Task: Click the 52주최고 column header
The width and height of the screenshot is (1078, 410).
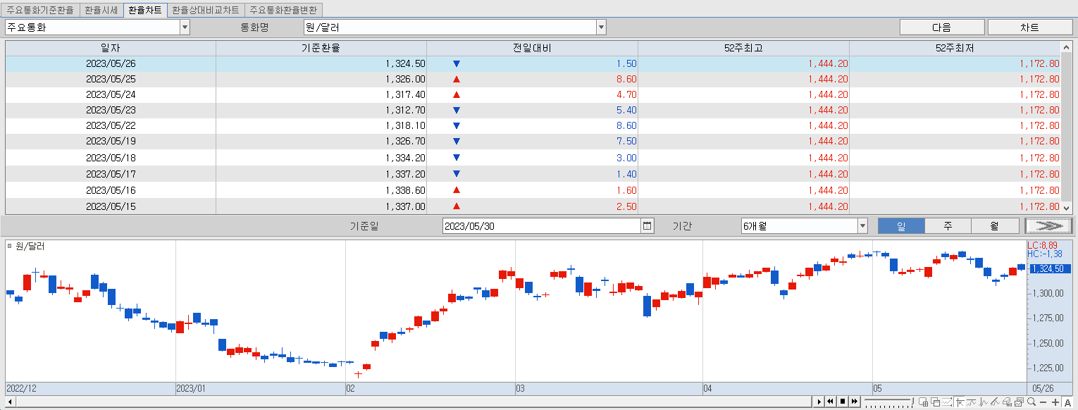Action: click(x=743, y=49)
